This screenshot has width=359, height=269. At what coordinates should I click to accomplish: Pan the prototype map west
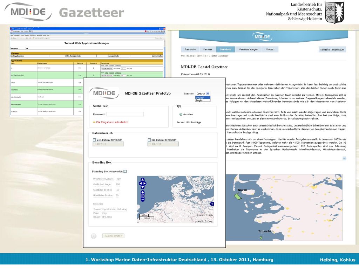pos(140,184)
